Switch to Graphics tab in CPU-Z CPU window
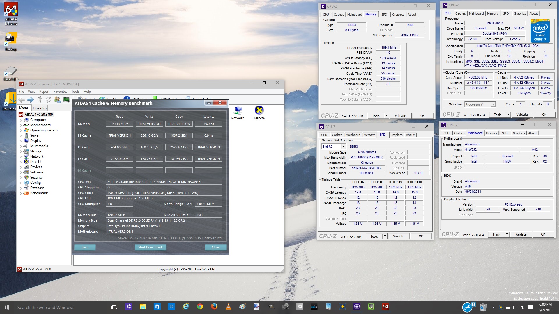559x314 pixels. point(520,13)
